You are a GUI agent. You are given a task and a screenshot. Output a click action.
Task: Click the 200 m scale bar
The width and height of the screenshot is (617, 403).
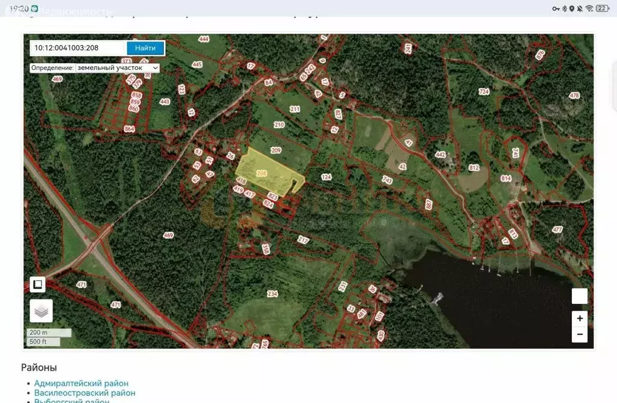pos(48,333)
